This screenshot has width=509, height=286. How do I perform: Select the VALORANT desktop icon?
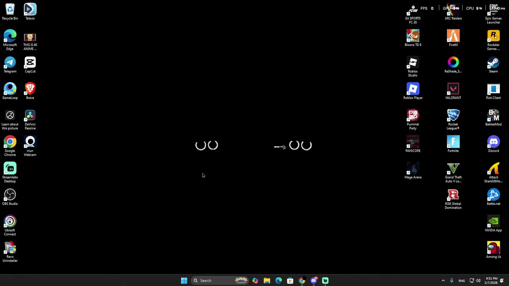pyautogui.click(x=453, y=91)
